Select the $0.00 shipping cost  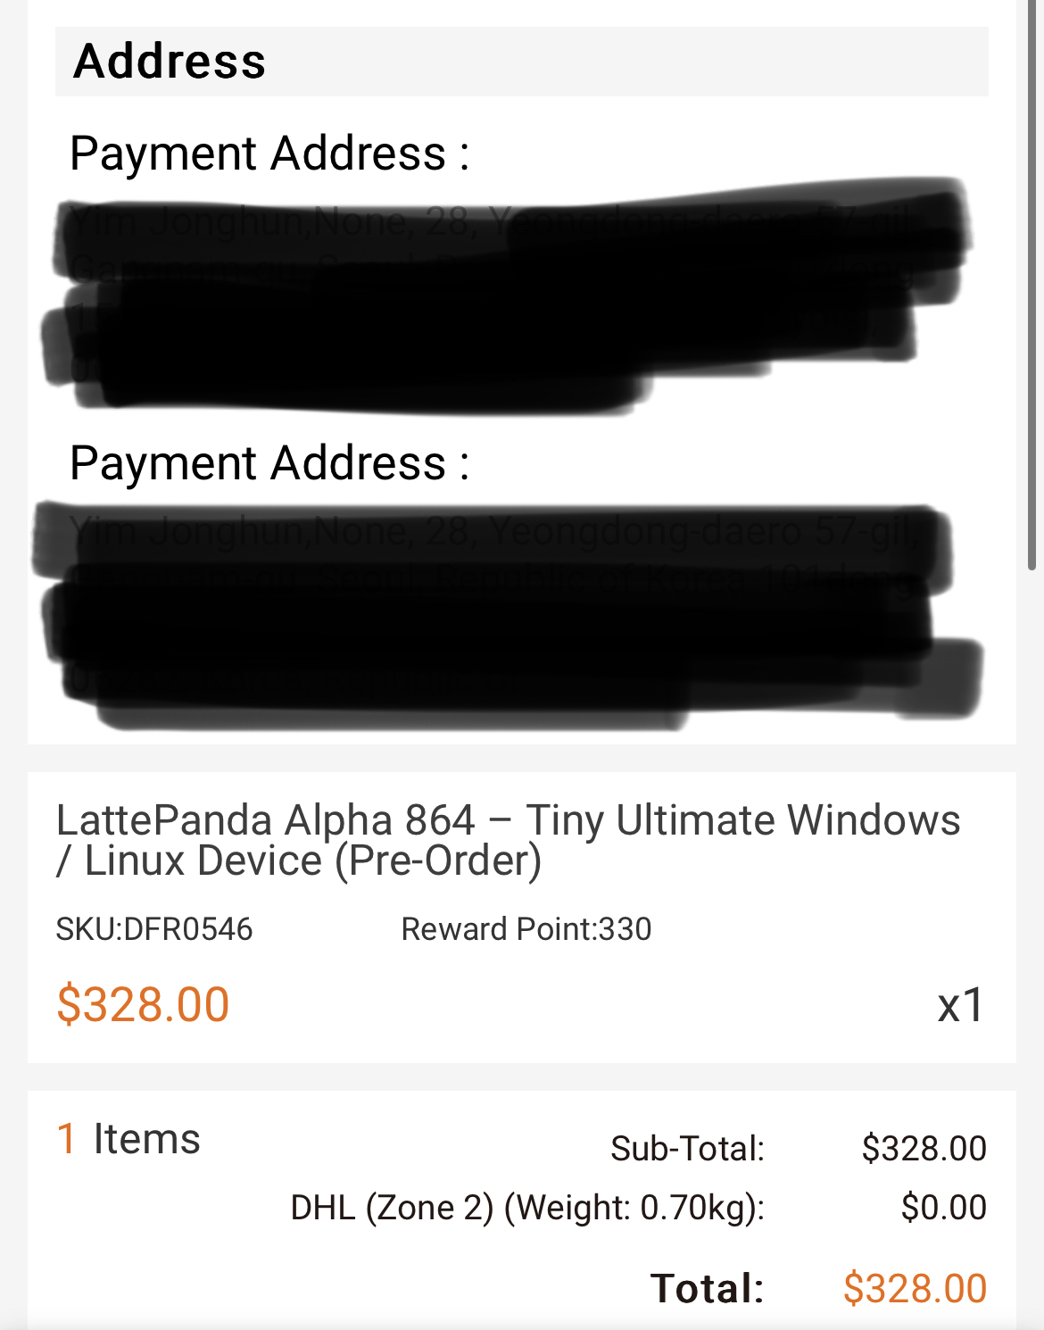[943, 1208]
